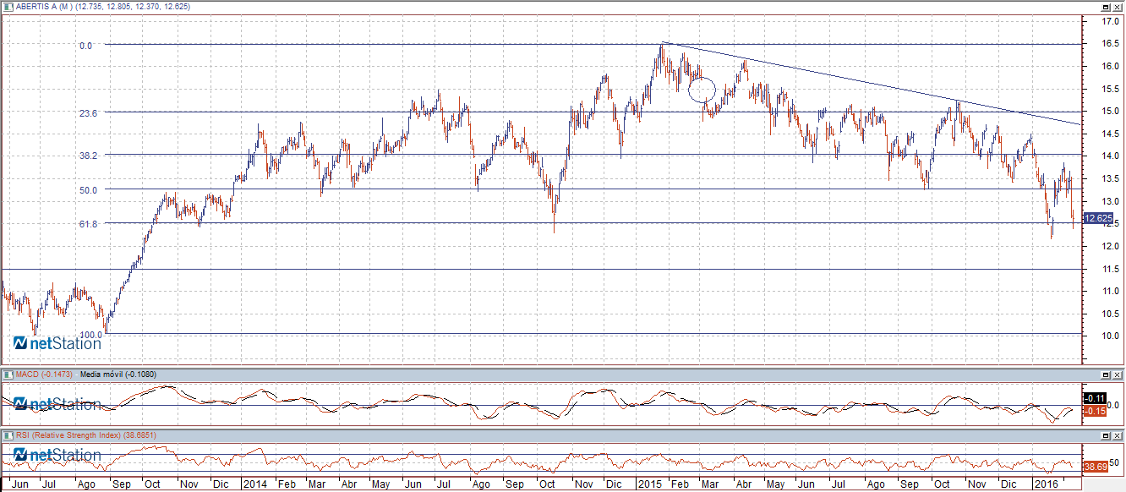This screenshot has height=492, width=1126.
Task: Click the 2015 year marker on time axis
Action: 648,484
